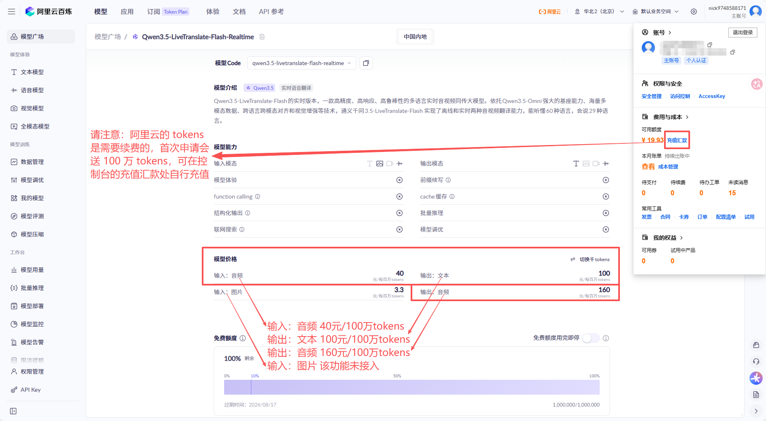
Task: Click the info icon beside function calling
Action: (x=258, y=196)
